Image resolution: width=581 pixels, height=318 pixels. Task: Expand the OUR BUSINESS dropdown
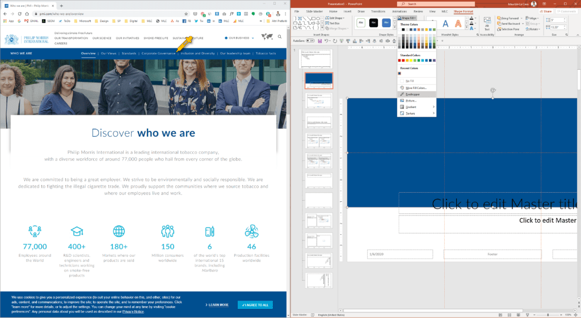point(239,38)
